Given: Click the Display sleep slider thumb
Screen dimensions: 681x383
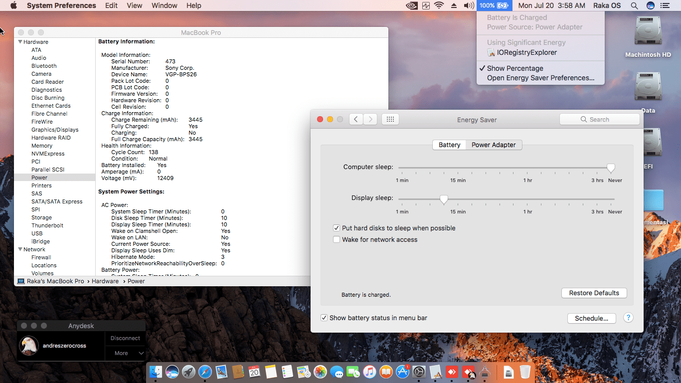Looking at the screenshot, I should [x=444, y=199].
